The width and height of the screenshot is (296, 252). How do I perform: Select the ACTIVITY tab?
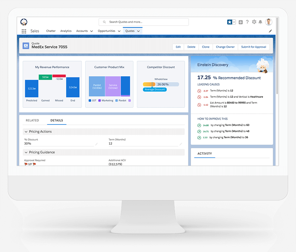click(205, 154)
